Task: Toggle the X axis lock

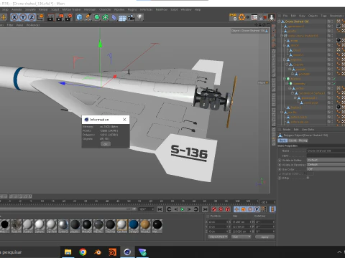Action: (x=14, y=17)
